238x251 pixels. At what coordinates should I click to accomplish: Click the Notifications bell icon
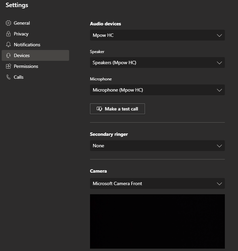click(x=8, y=45)
